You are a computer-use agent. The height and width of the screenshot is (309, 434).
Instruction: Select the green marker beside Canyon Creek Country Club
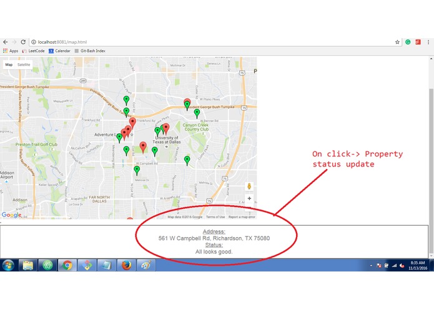point(197,113)
